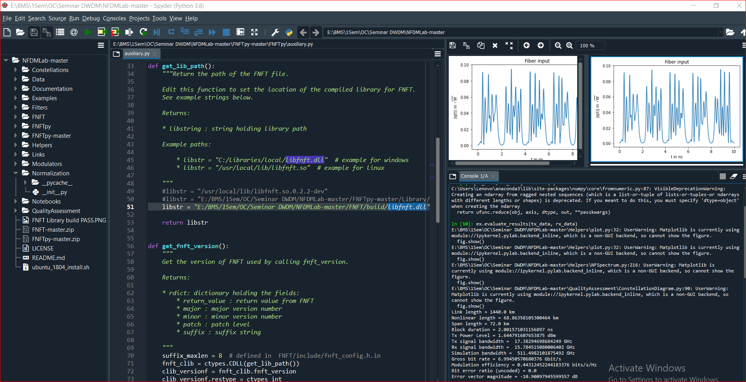The height and width of the screenshot is (382, 746).
Task: Run the current cell
Action: pos(102,32)
